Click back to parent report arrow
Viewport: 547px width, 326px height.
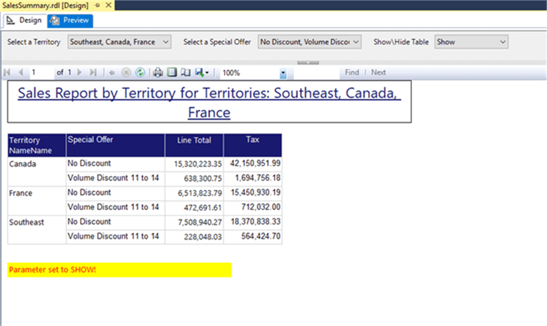coord(112,72)
